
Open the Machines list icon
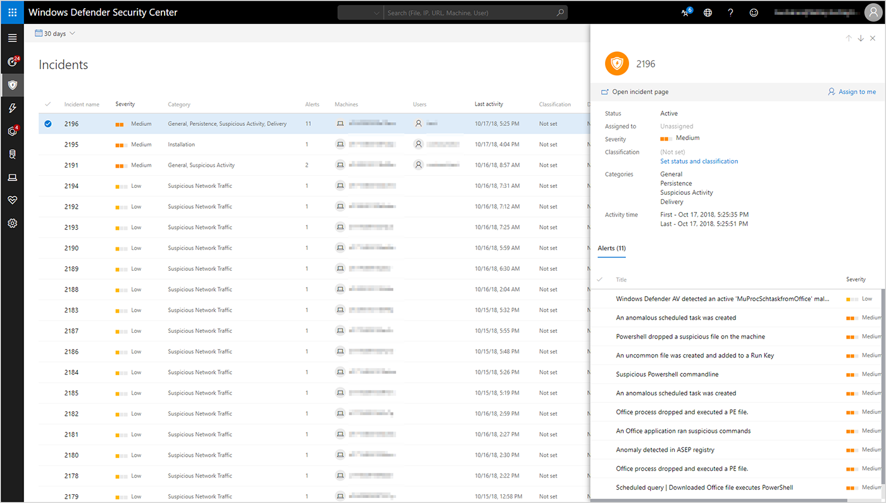pos(12,177)
